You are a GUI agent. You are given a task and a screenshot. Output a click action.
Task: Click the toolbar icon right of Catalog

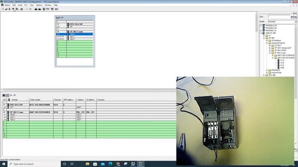click(x=47, y=9)
